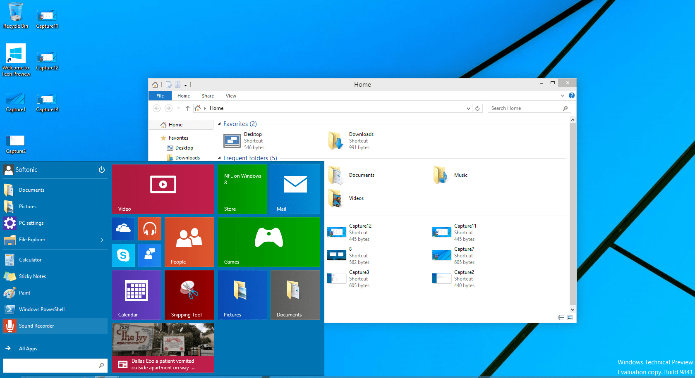Click All Apps in Start menu
695x378 pixels.
coord(28,349)
